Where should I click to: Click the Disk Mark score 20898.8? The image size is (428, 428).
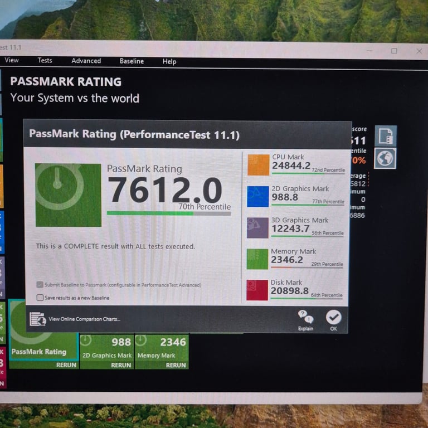290,291
